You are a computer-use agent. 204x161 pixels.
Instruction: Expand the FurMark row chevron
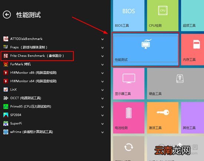[x=102, y=65]
